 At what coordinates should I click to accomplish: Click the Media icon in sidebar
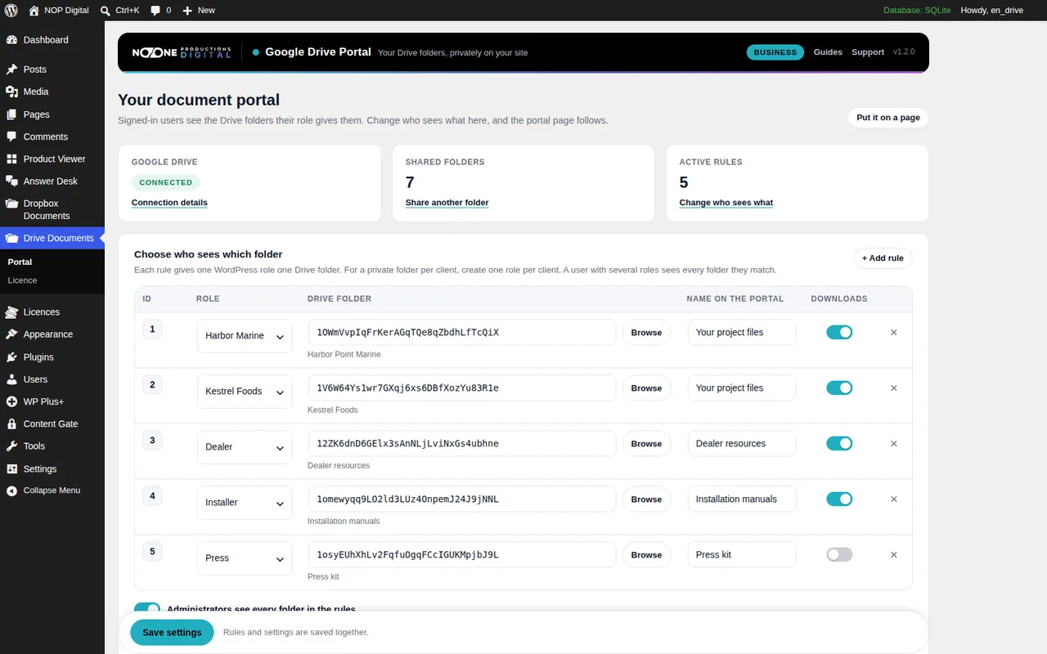point(11,92)
